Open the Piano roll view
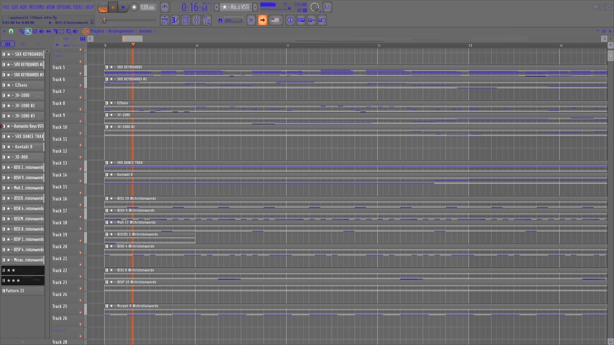 (x=175, y=20)
